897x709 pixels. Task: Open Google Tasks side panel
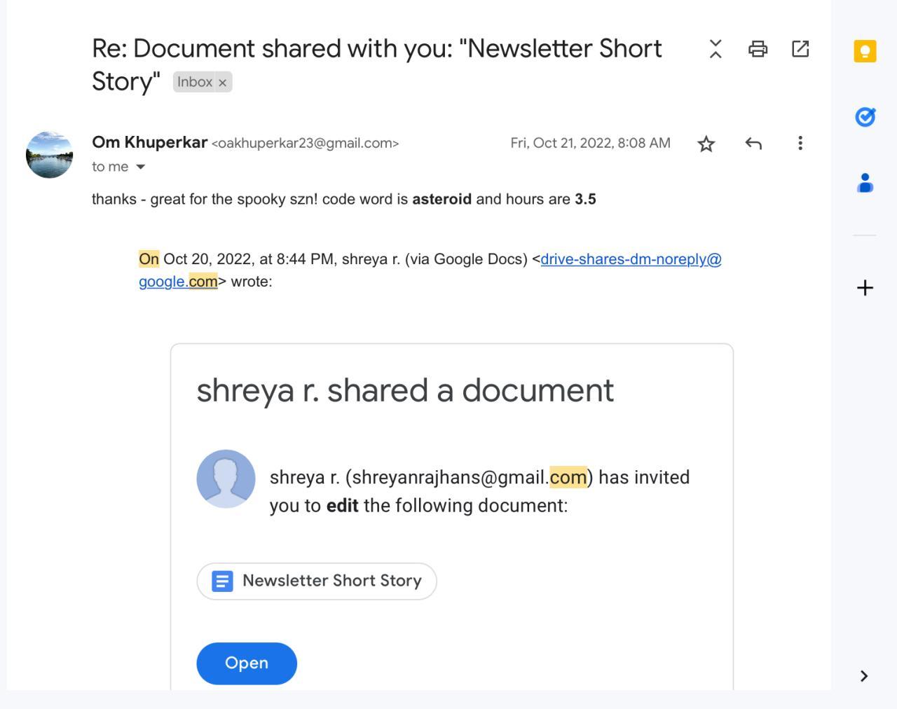(x=865, y=116)
